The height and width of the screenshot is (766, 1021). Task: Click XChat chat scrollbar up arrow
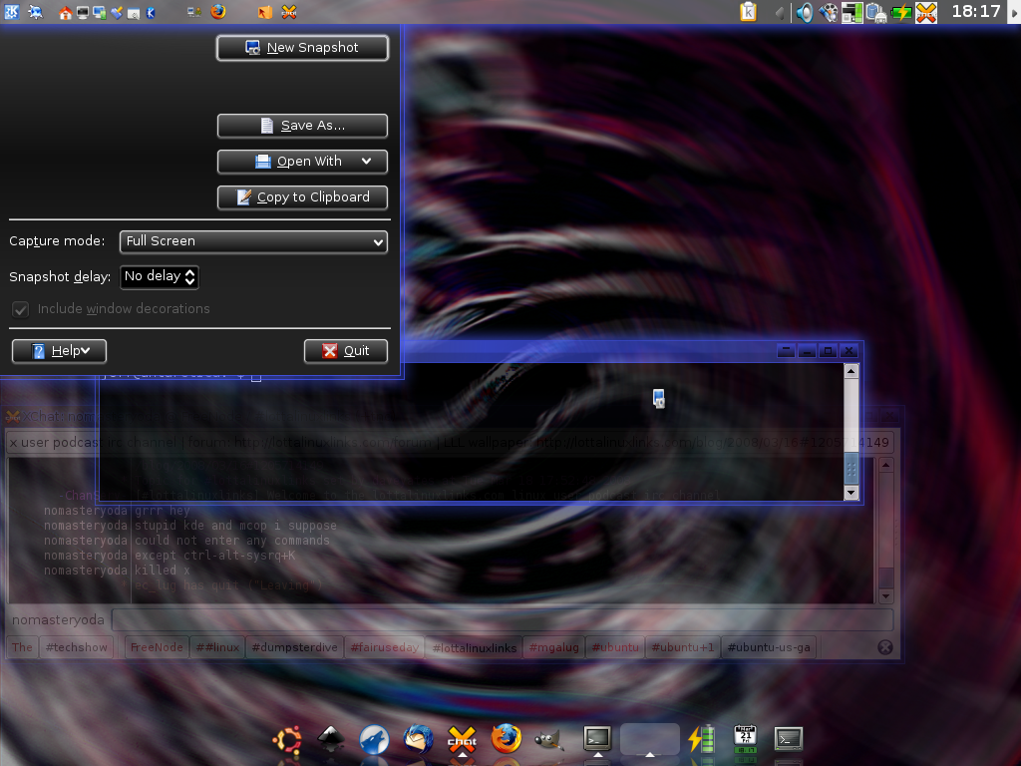tap(885, 465)
